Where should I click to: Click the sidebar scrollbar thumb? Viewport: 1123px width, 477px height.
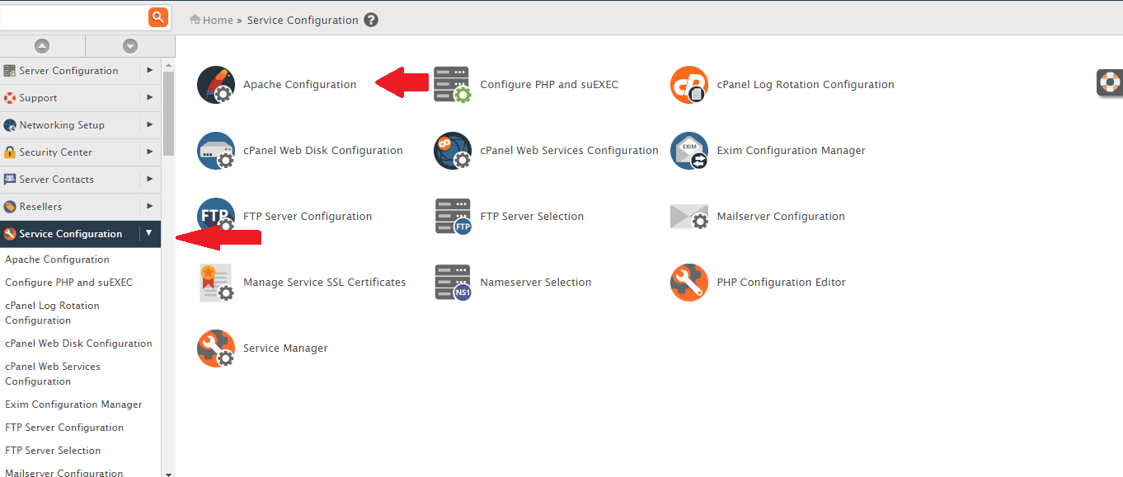[168, 113]
